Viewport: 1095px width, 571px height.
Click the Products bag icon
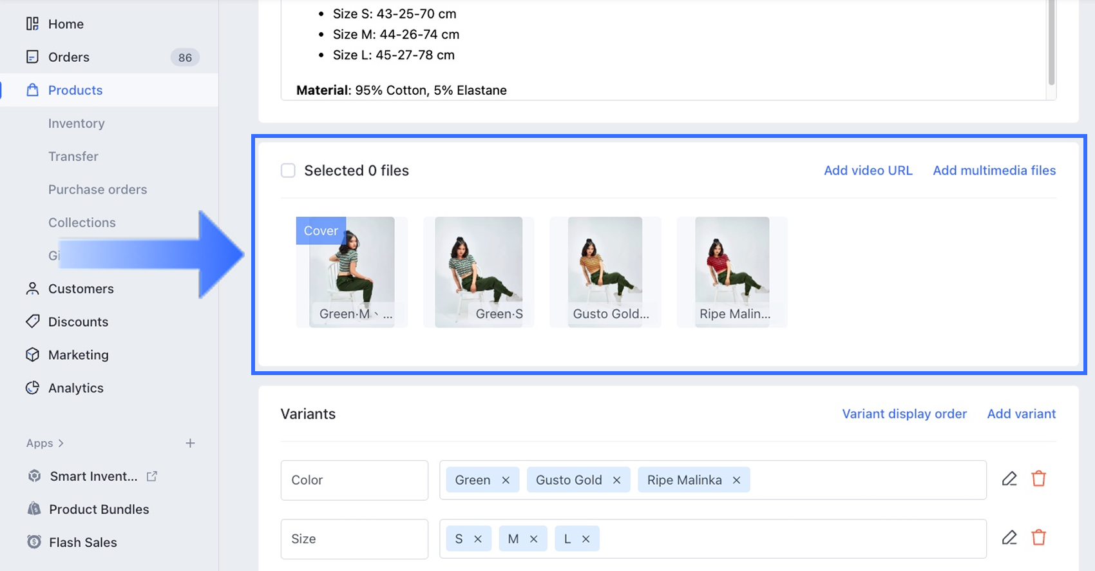[32, 90]
